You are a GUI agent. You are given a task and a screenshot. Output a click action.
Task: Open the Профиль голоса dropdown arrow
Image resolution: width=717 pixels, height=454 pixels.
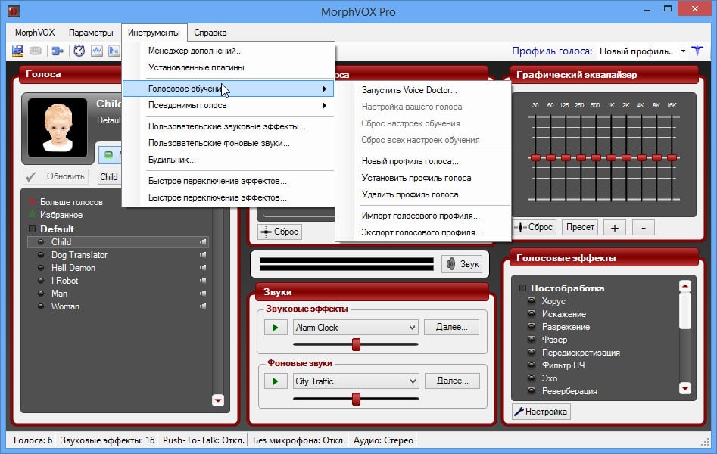pos(683,51)
